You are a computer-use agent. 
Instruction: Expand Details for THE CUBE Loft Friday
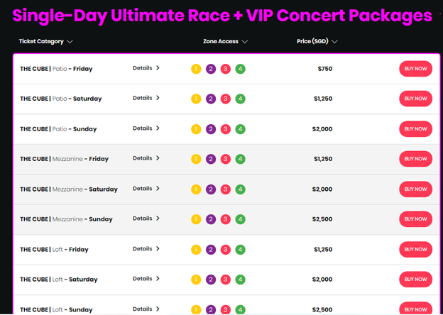(146, 249)
